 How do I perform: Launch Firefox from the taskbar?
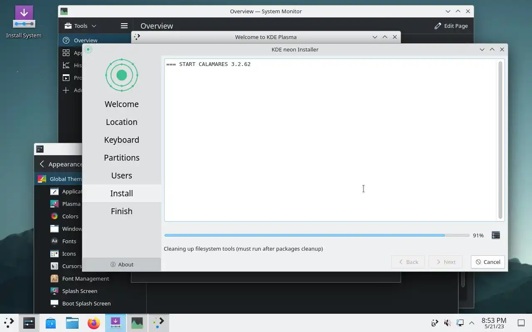click(94, 322)
